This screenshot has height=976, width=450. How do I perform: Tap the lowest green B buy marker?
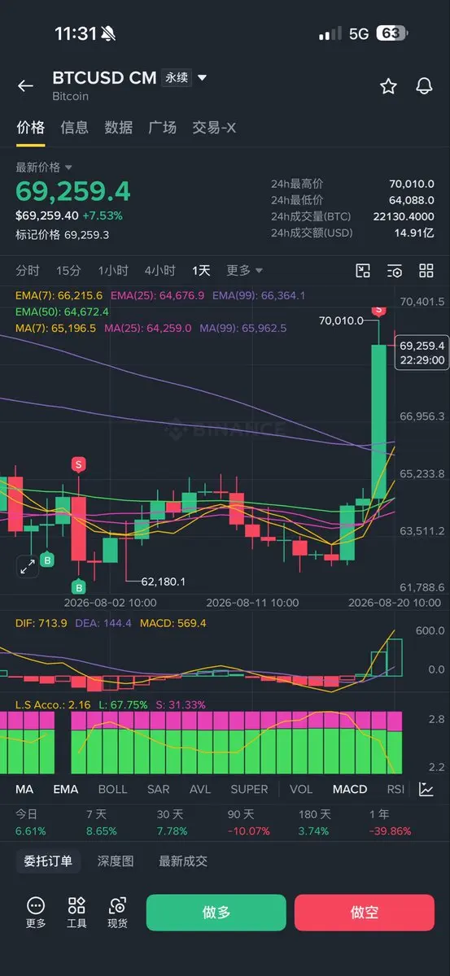click(79, 587)
